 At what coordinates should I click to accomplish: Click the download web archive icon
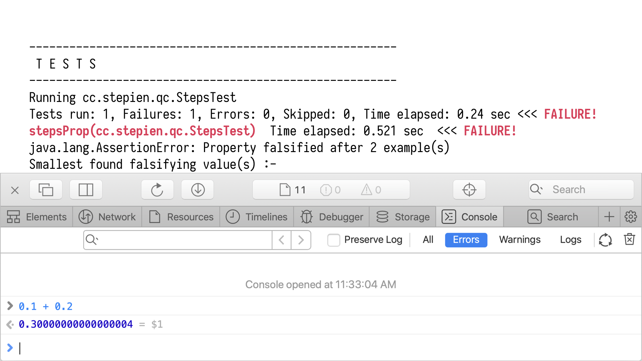click(198, 190)
